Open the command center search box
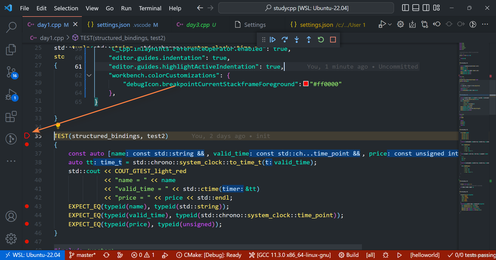This screenshot has height=260, width=496. click(306, 8)
